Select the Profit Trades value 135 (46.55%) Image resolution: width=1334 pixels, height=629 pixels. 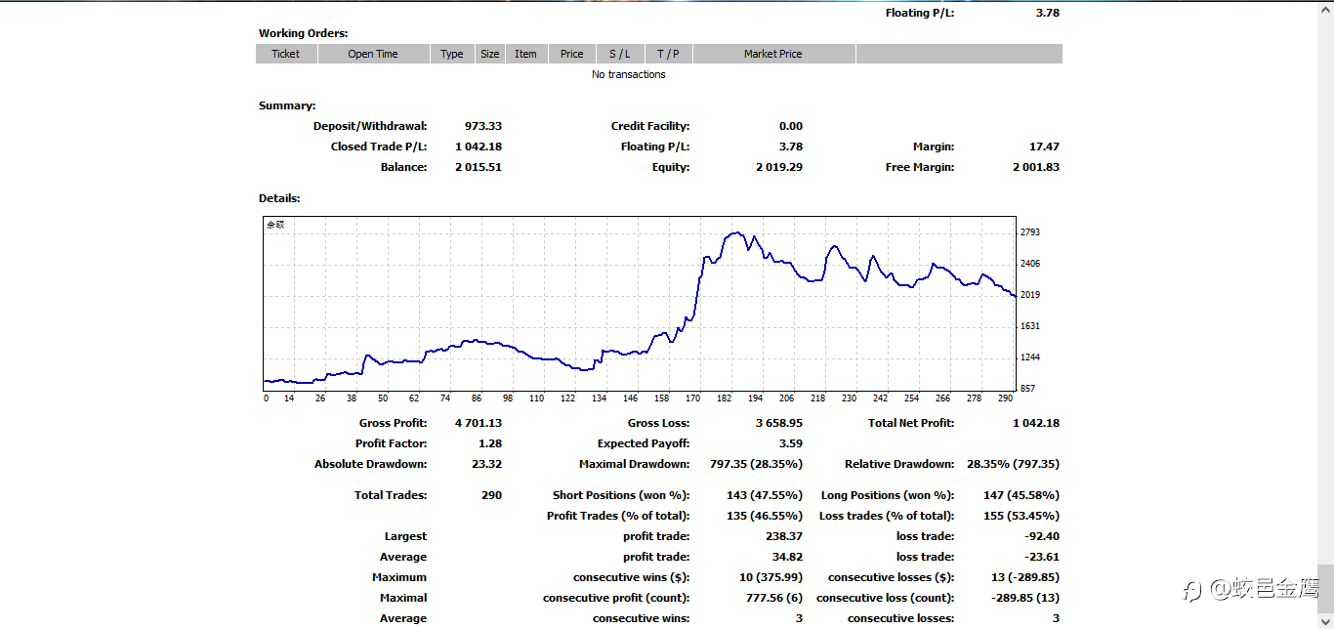(x=765, y=516)
